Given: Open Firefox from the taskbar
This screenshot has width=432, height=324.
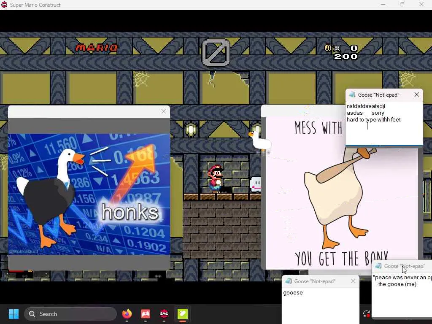Looking at the screenshot, I should point(127,314).
